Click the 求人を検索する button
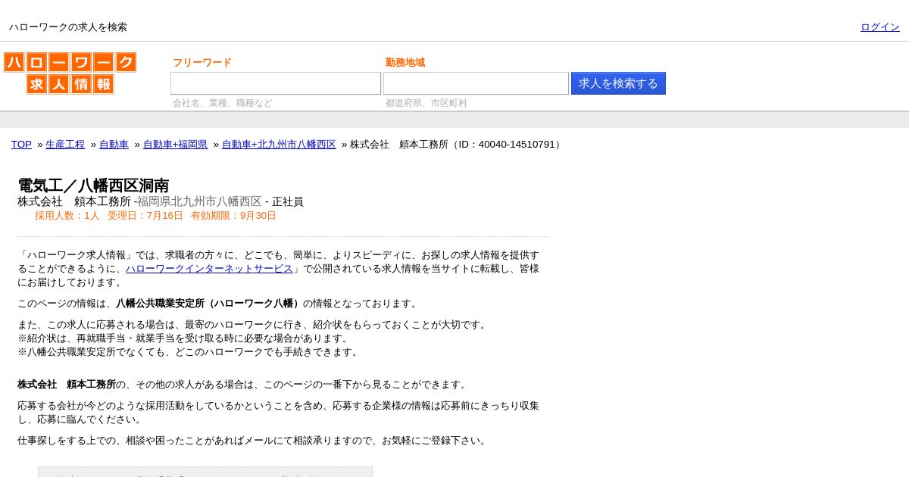The image size is (909, 477). pyautogui.click(x=618, y=83)
